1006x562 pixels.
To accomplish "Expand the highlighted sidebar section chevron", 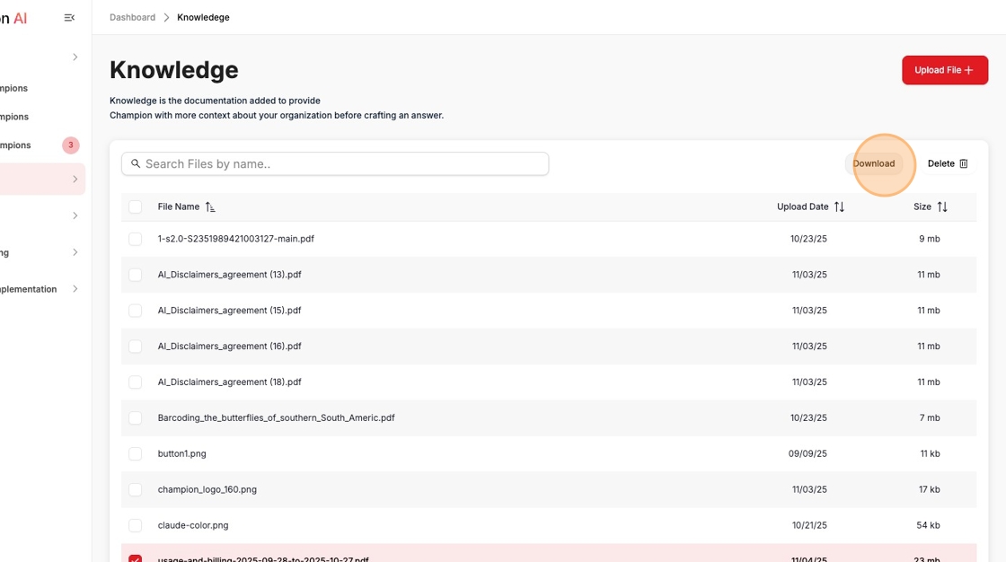I will [x=75, y=179].
